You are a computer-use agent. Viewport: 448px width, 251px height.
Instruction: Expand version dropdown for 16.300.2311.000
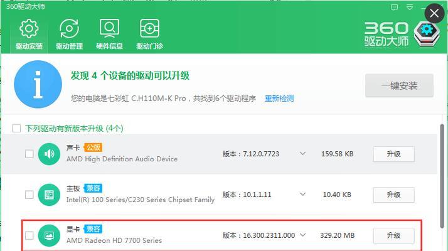click(303, 235)
